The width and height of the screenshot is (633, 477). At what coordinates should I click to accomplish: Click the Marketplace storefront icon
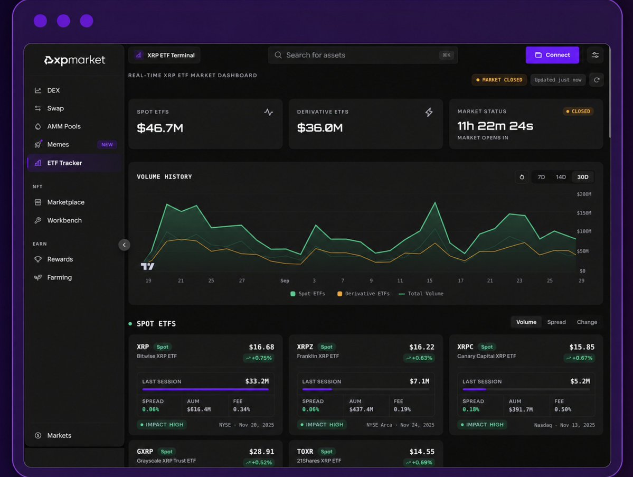click(38, 202)
